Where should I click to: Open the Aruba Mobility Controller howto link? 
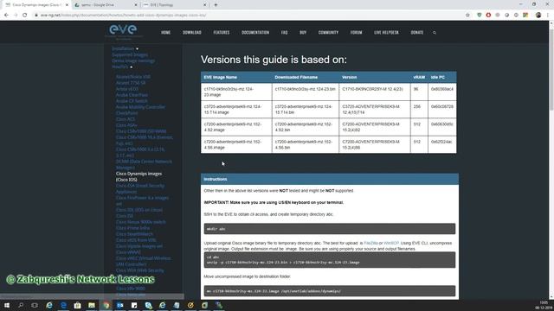pos(140,107)
